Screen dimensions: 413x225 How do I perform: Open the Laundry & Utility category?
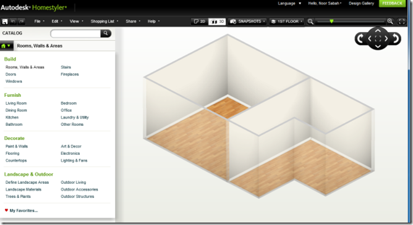(75, 117)
